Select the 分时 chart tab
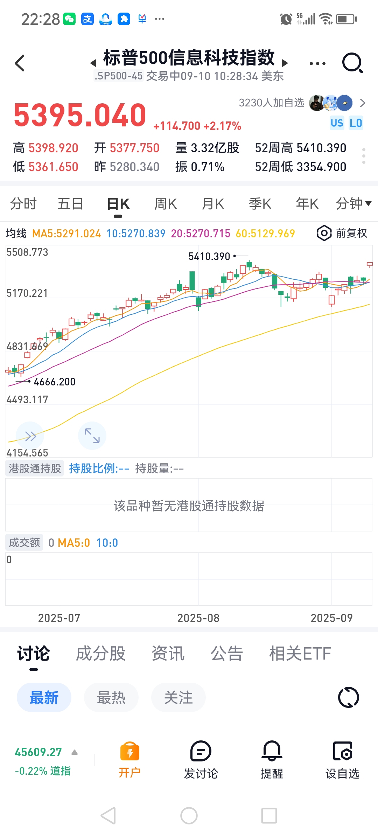This screenshot has height=836, width=378. tap(23, 203)
